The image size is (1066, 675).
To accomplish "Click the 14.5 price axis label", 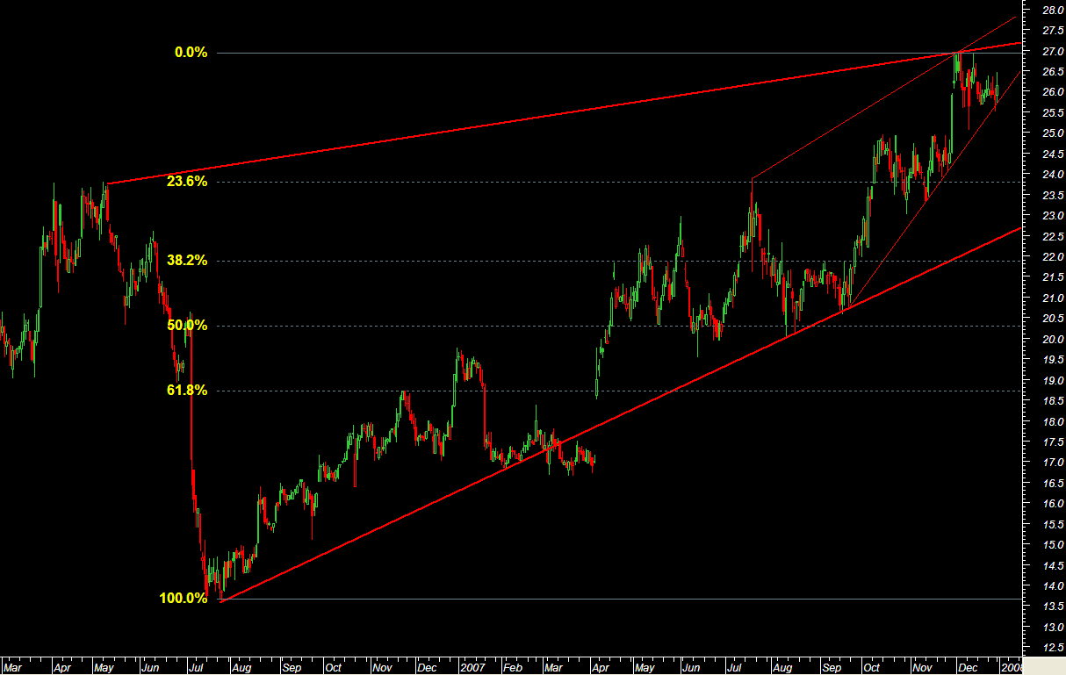I will (x=1053, y=566).
